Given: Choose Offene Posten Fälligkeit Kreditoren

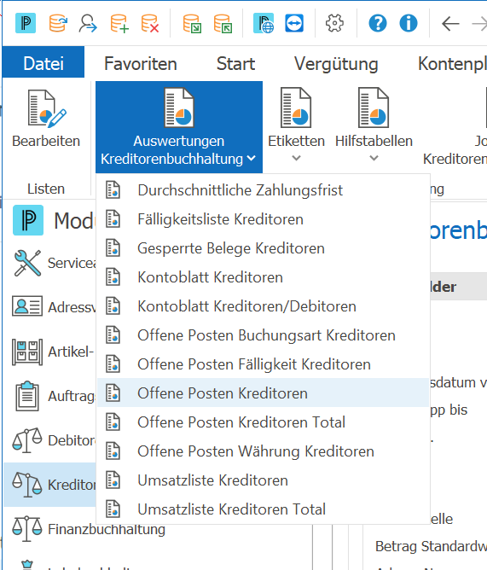Looking at the screenshot, I should (x=264, y=364).
